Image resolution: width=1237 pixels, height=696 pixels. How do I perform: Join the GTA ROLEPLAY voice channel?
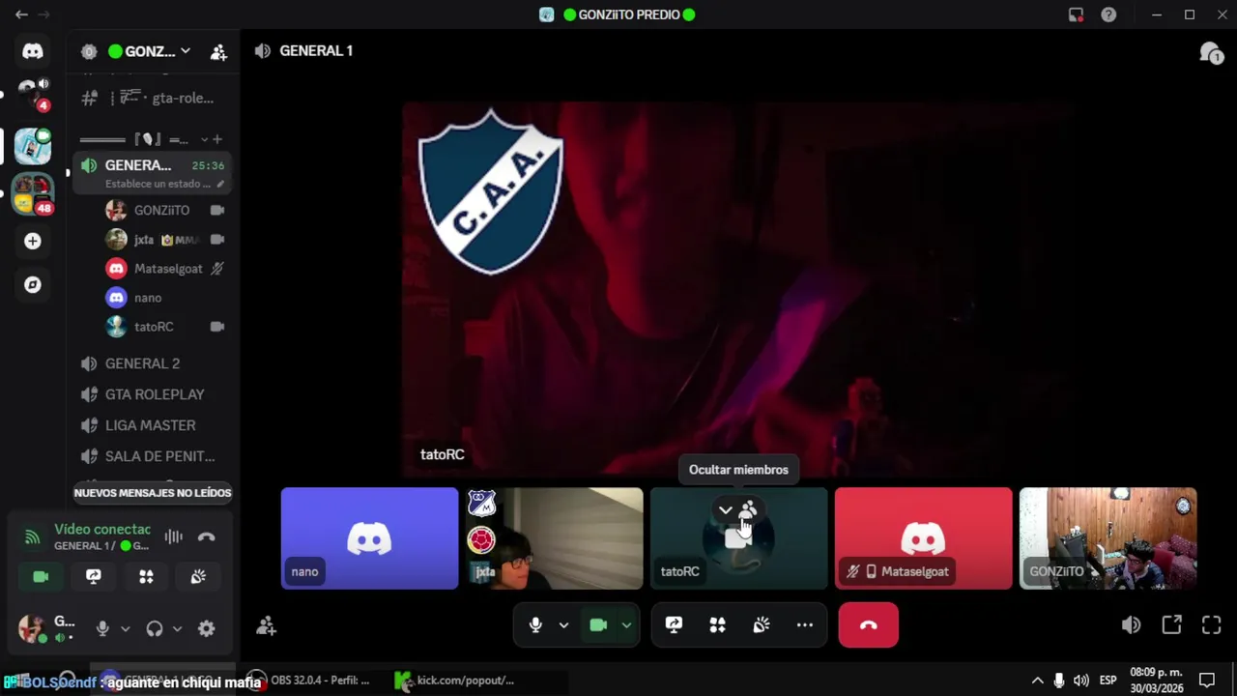pos(153,394)
